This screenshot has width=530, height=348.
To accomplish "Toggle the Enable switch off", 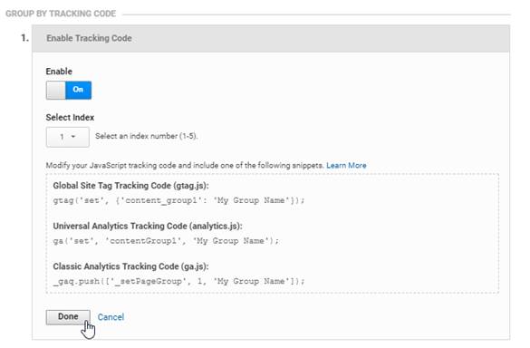I will pyautogui.click(x=69, y=90).
